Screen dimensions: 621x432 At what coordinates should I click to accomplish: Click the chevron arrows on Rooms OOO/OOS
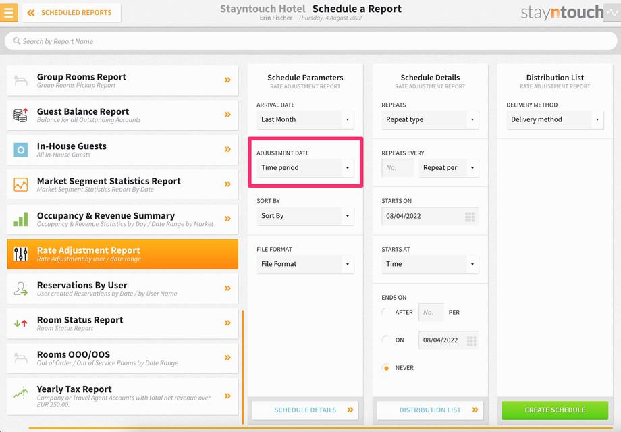coord(227,358)
